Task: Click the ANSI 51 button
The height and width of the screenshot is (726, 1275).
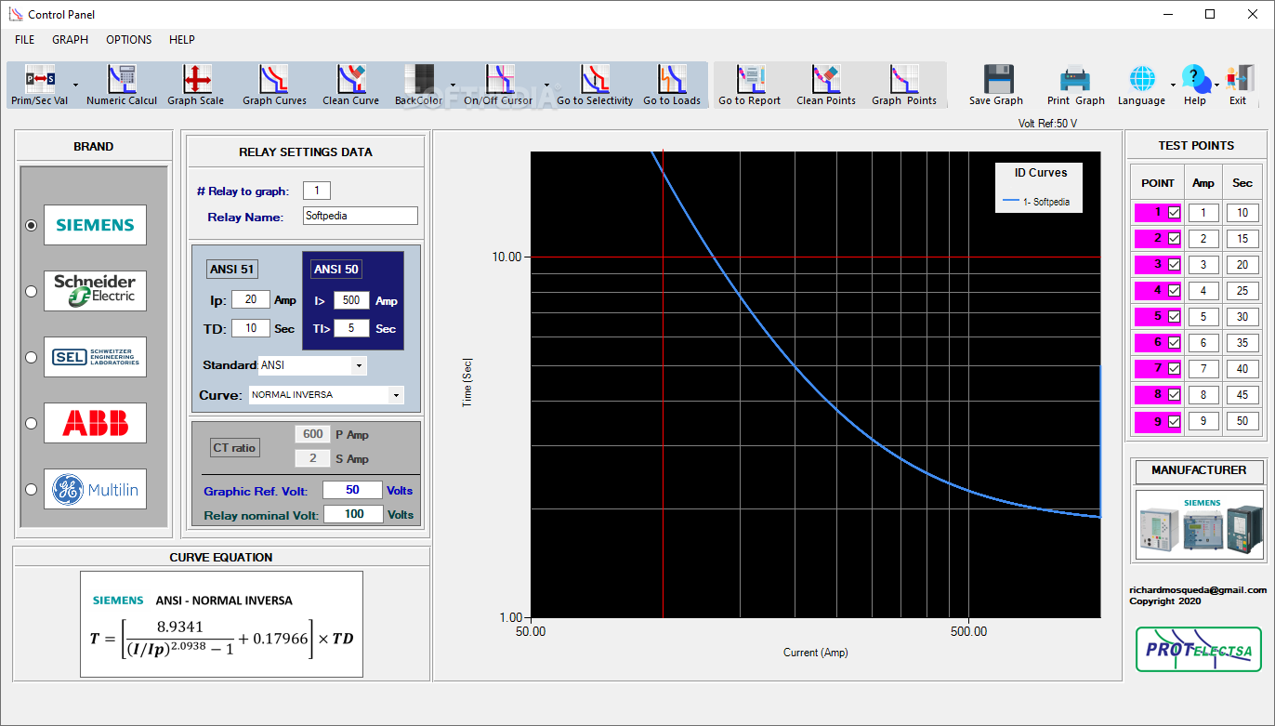Action: click(231, 270)
